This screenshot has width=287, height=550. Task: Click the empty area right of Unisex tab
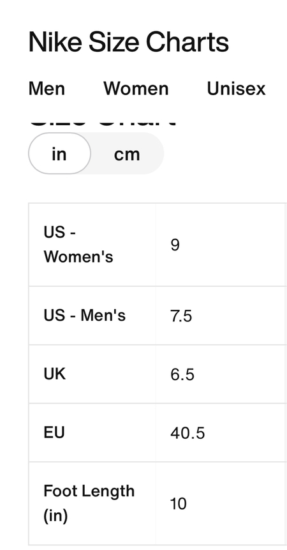point(277,88)
